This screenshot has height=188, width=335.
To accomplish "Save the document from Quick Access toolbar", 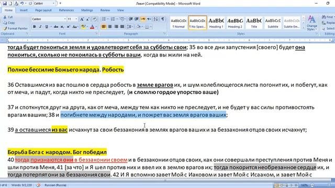I will tap(5, 4).
